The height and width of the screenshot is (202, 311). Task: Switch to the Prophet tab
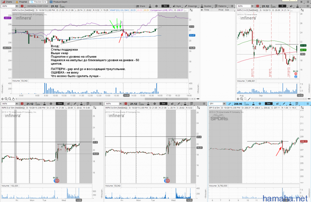pyautogui.click(x=21, y=2)
